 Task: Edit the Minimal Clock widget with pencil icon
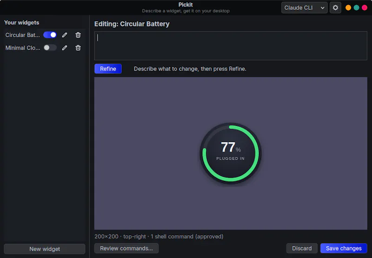pyautogui.click(x=65, y=48)
